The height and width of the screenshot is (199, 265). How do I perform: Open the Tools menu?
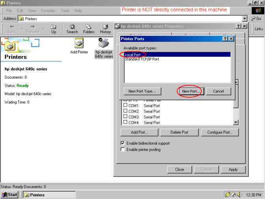pyautogui.click(x=65, y=11)
